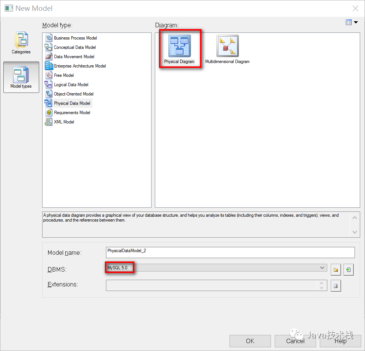Expand the view mode dropdown arrow
Screen dimensions: 365x351
pos(356,22)
